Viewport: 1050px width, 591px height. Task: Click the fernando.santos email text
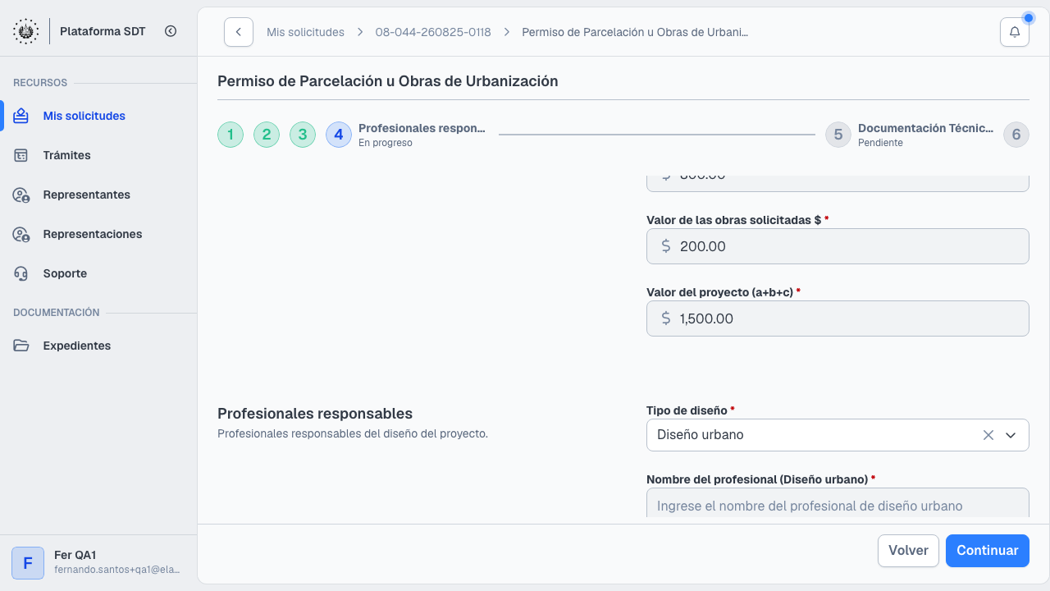coord(116,570)
